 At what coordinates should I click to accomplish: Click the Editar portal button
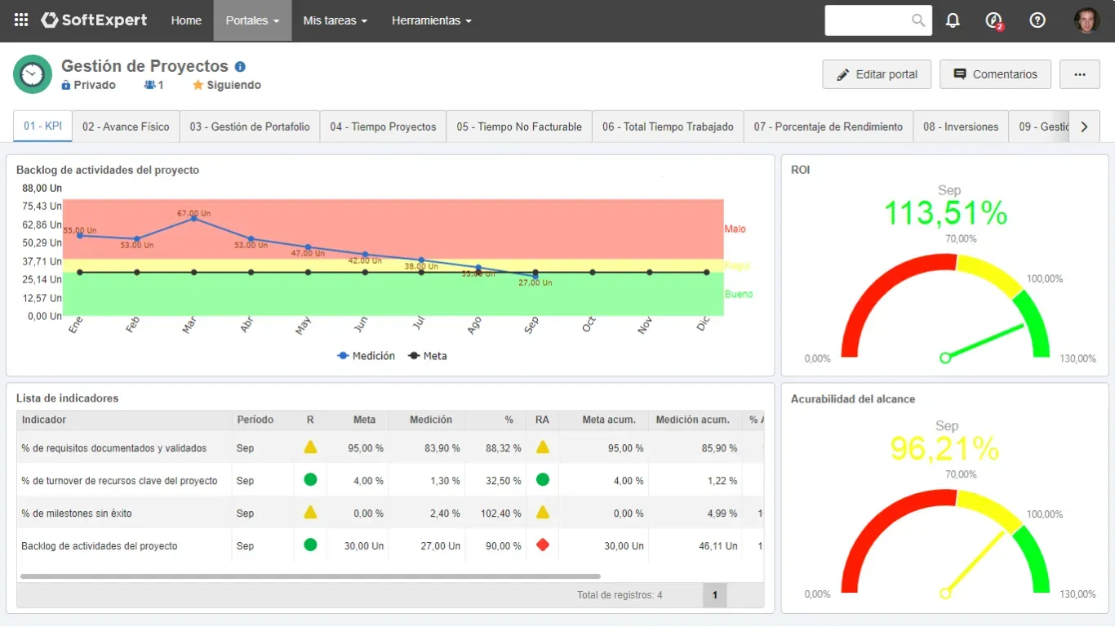877,74
